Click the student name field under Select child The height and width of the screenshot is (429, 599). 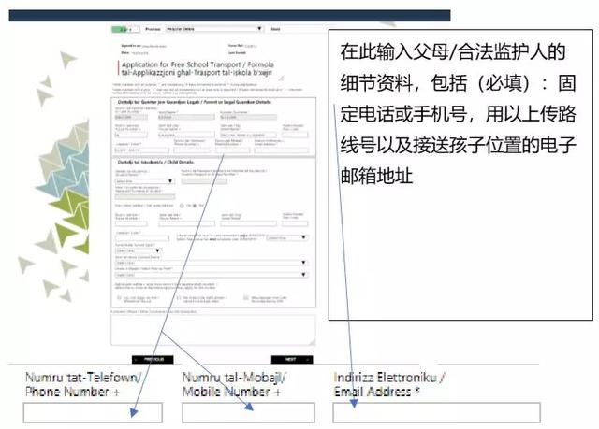tap(145, 197)
